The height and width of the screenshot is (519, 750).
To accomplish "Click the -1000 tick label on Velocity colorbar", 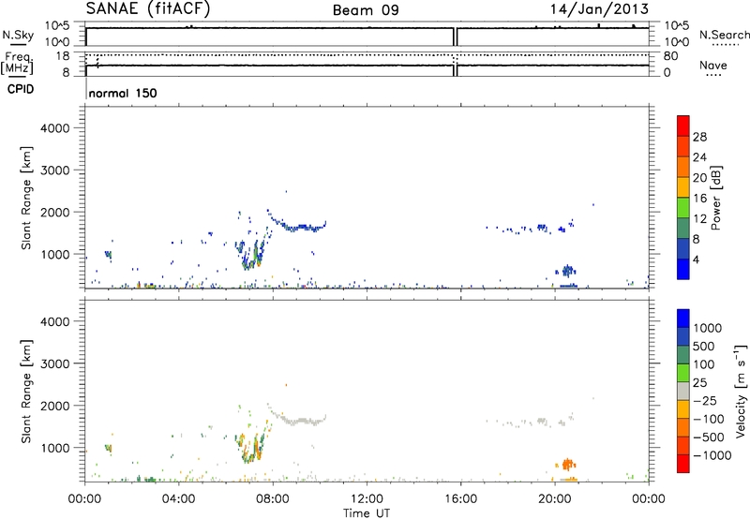I will (x=712, y=455).
